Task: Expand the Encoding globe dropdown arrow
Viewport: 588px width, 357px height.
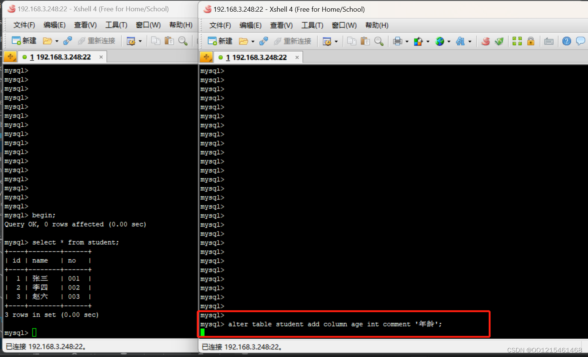Action: click(x=449, y=41)
